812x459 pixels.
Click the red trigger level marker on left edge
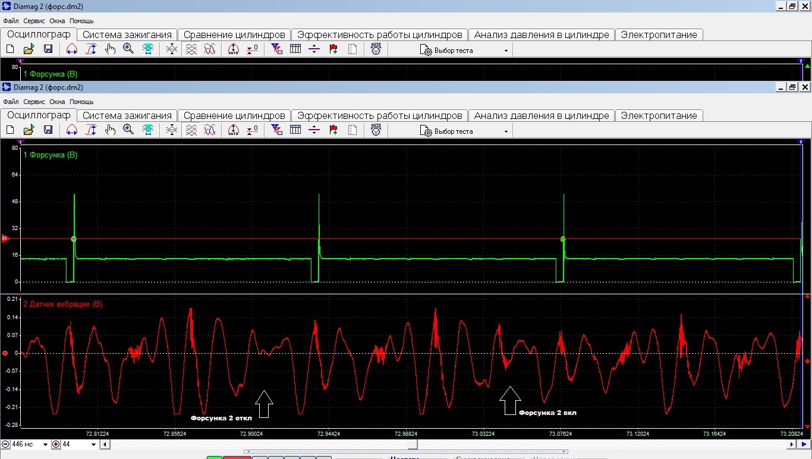5,238
